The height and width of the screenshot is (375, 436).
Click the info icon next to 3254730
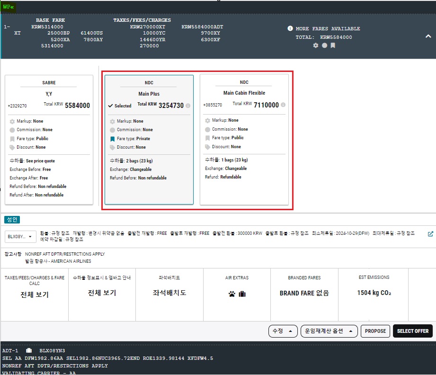click(188, 106)
